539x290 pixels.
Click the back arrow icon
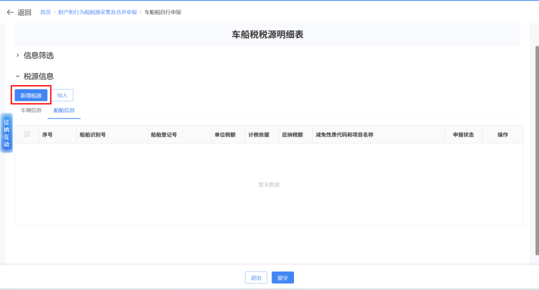[10, 12]
